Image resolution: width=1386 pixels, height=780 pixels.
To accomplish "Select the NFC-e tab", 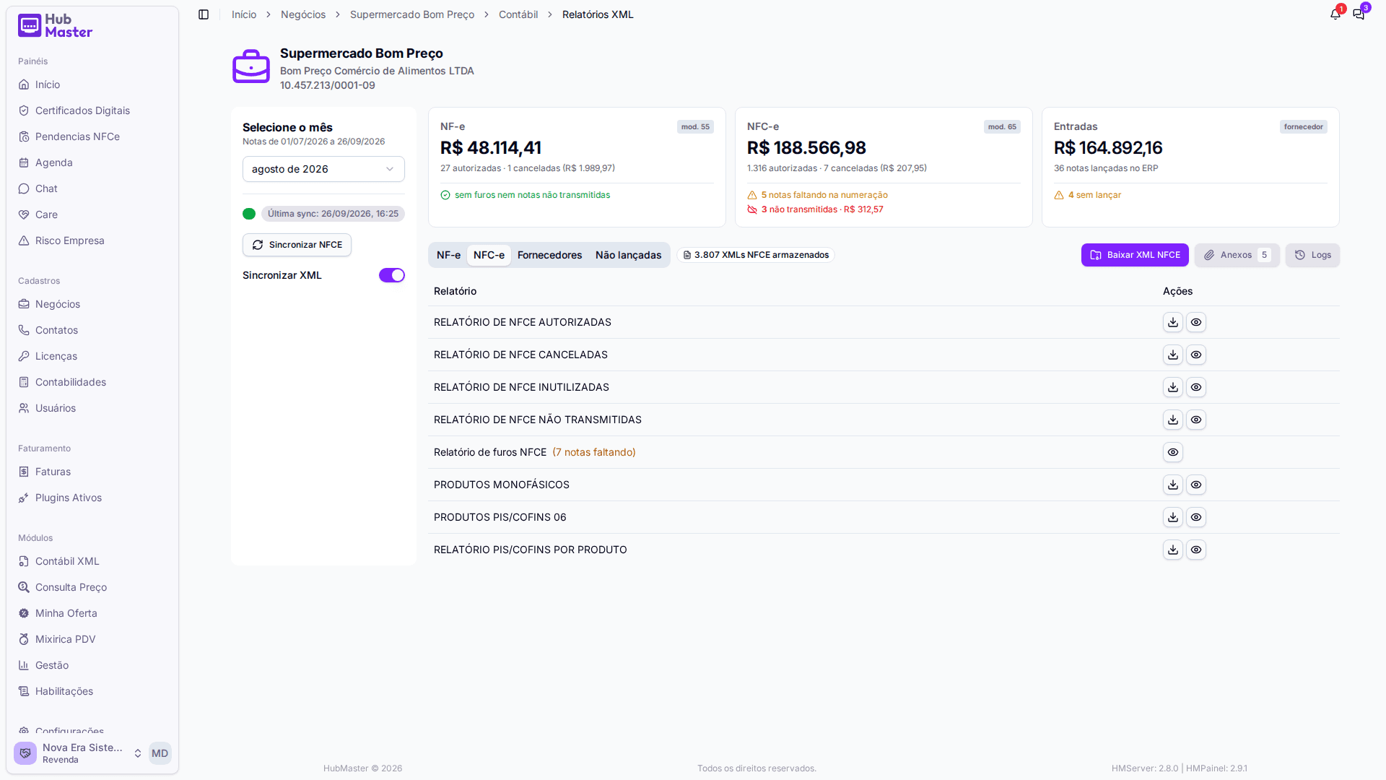I will click(x=489, y=255).
